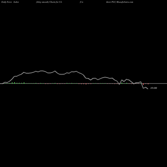Click the '(2day smooth) Charts for UL' text

click(49, 2)
